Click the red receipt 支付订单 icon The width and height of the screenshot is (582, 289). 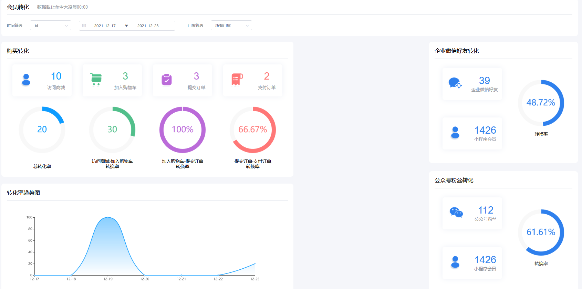(x=237, y=79)
